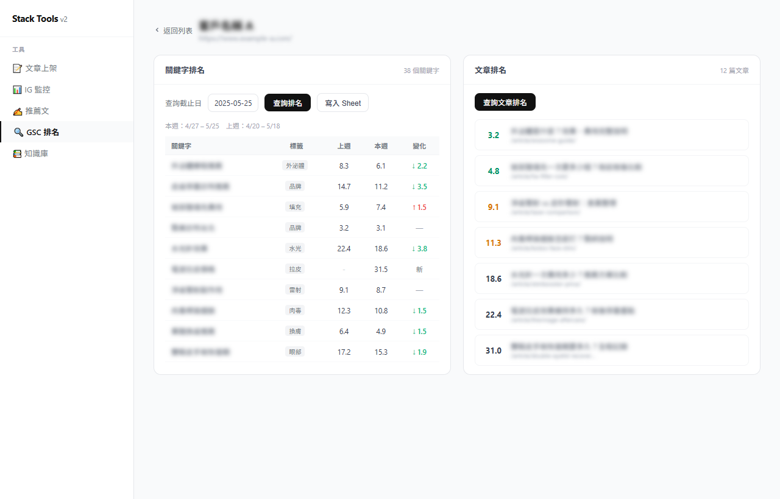Open the article card ranked 22.4
Screen dimensions: 780x499
(x=612, y=314)
